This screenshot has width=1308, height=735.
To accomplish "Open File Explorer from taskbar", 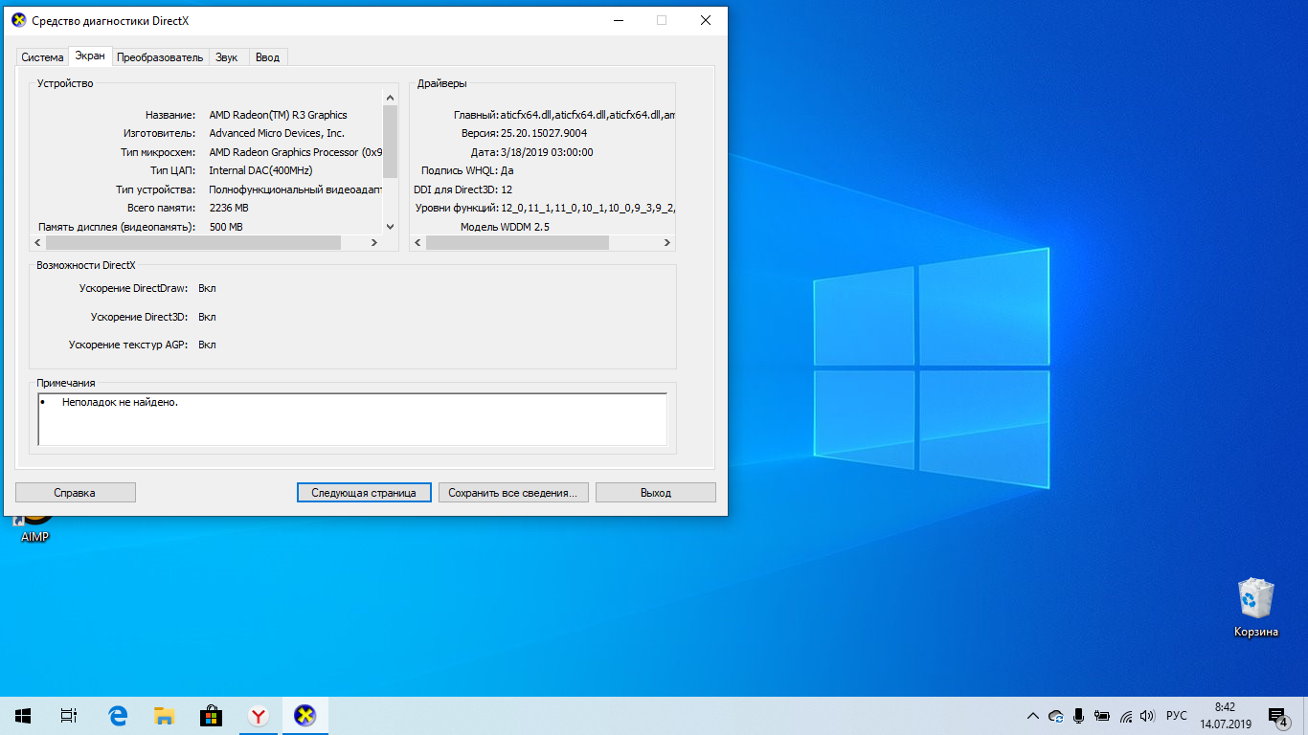I will tap(165, 716).
